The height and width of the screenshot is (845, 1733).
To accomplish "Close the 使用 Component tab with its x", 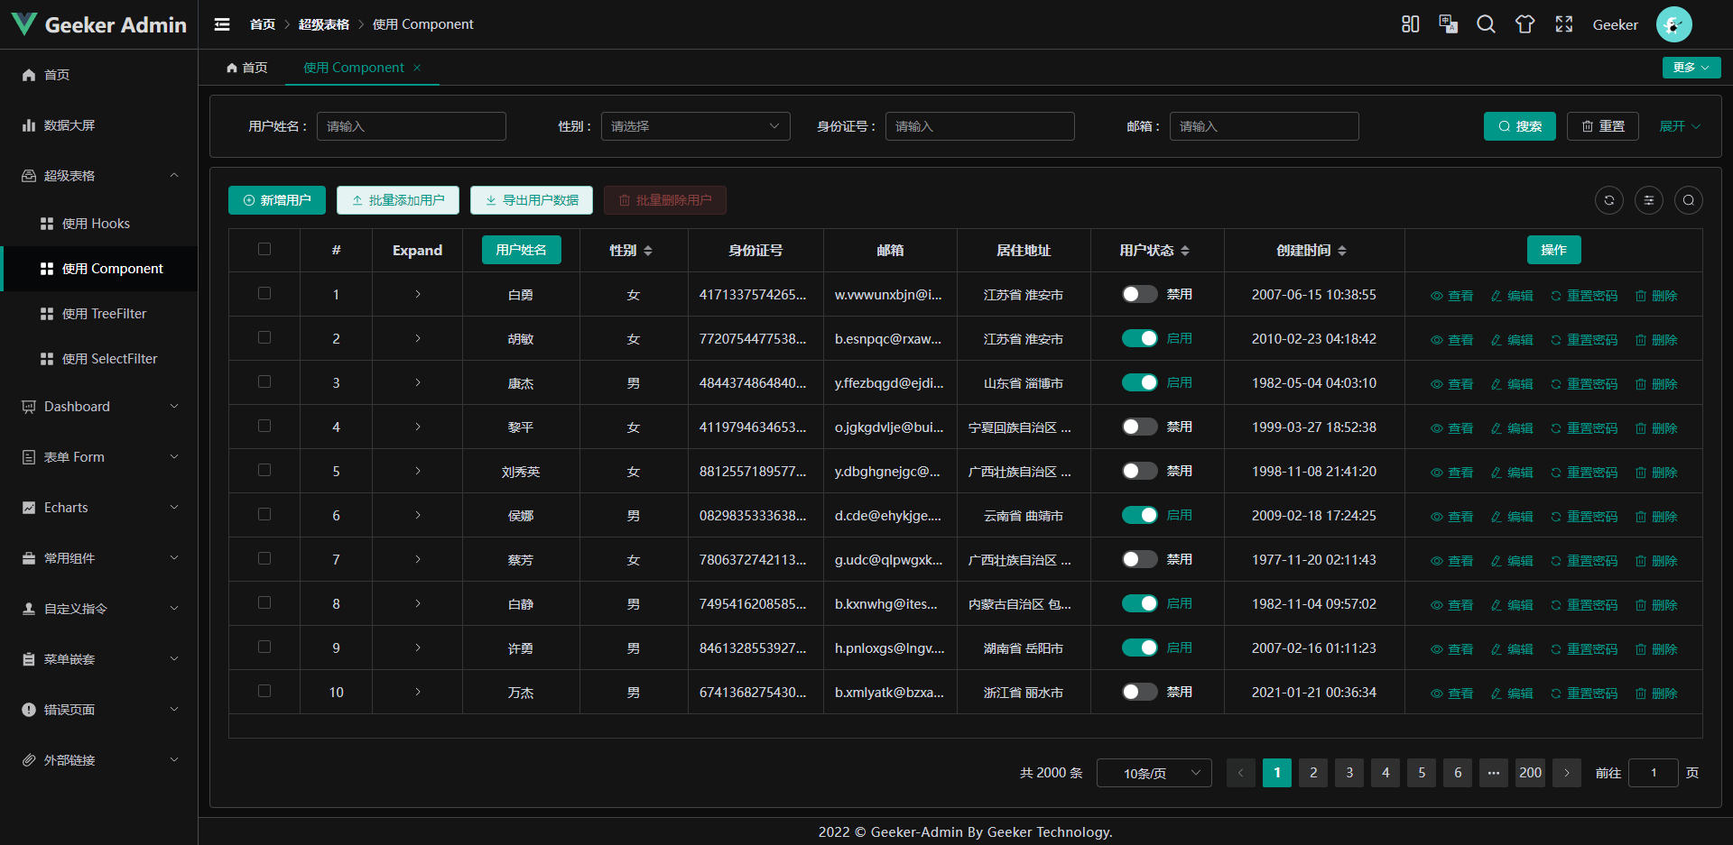I will [x=417, y=68].
